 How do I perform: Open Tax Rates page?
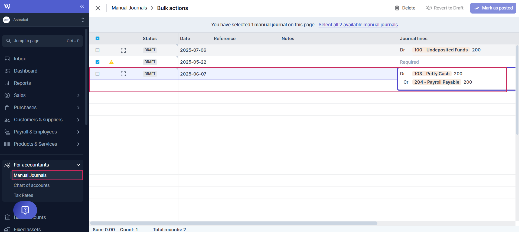pyautogui.click(x=24, y=195)
